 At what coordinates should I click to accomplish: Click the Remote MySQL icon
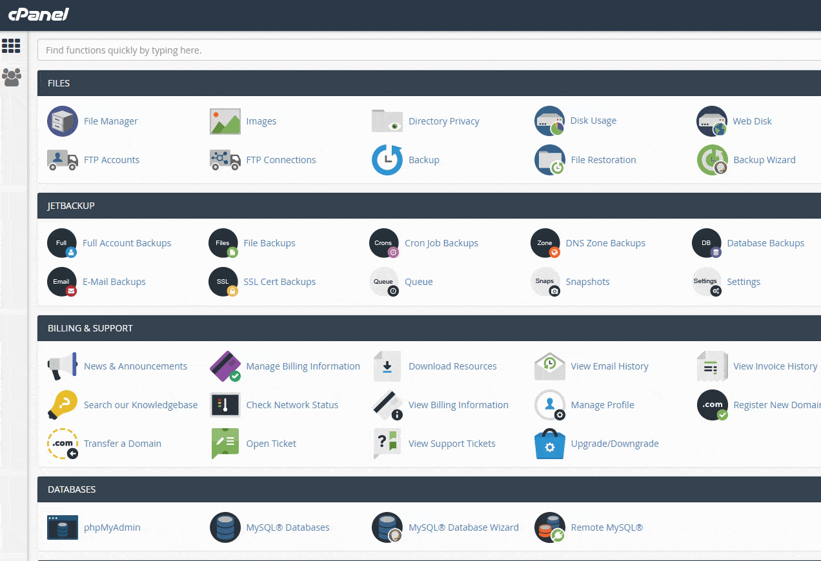coord(550,527)
